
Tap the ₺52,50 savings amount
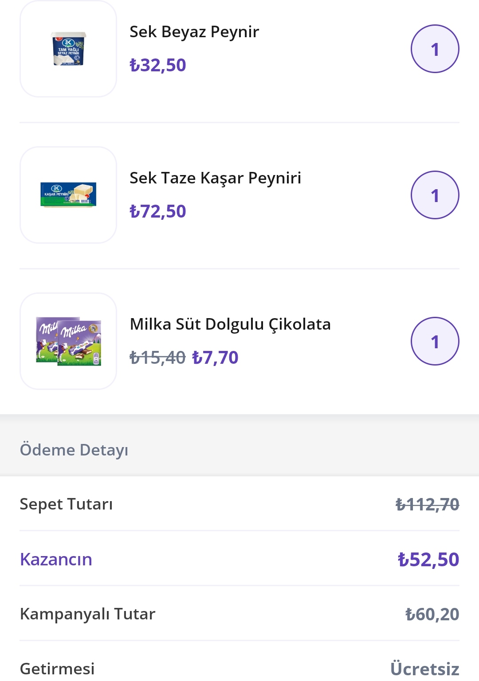click(428, 560)
